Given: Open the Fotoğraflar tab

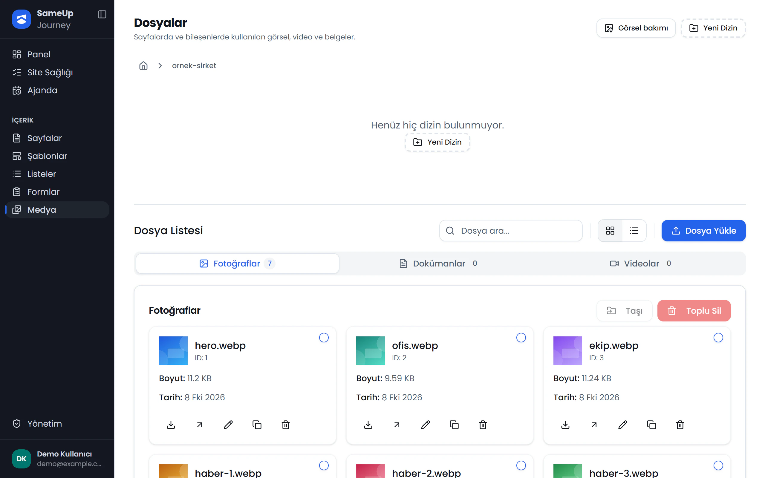Looking at the screenshot, I should pyautogui.click(x=237, y=263).
